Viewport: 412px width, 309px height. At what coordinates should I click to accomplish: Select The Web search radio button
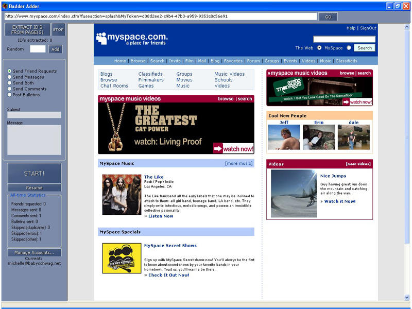[x=319, y=48]
